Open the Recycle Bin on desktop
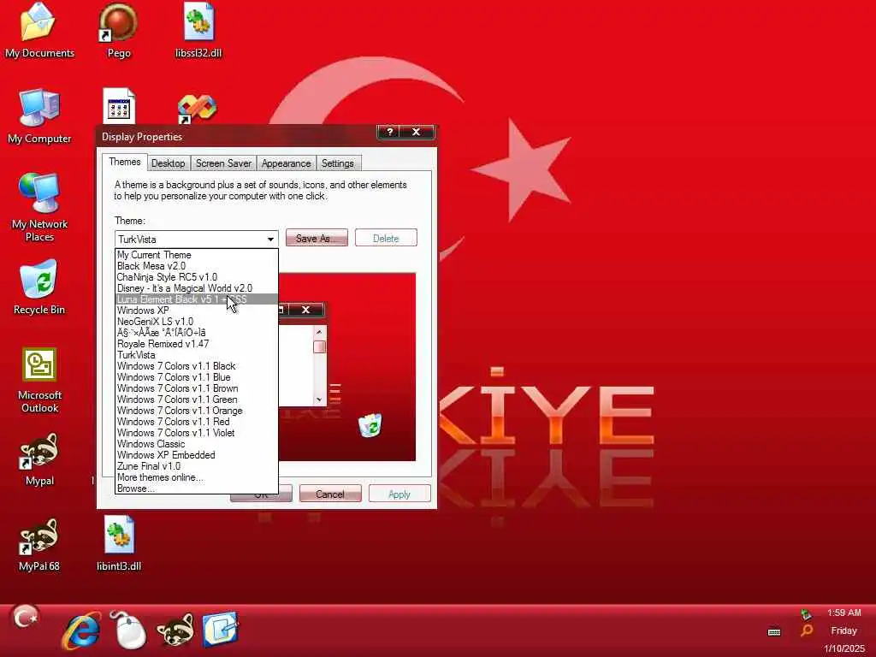 click(x=39, y=287)
